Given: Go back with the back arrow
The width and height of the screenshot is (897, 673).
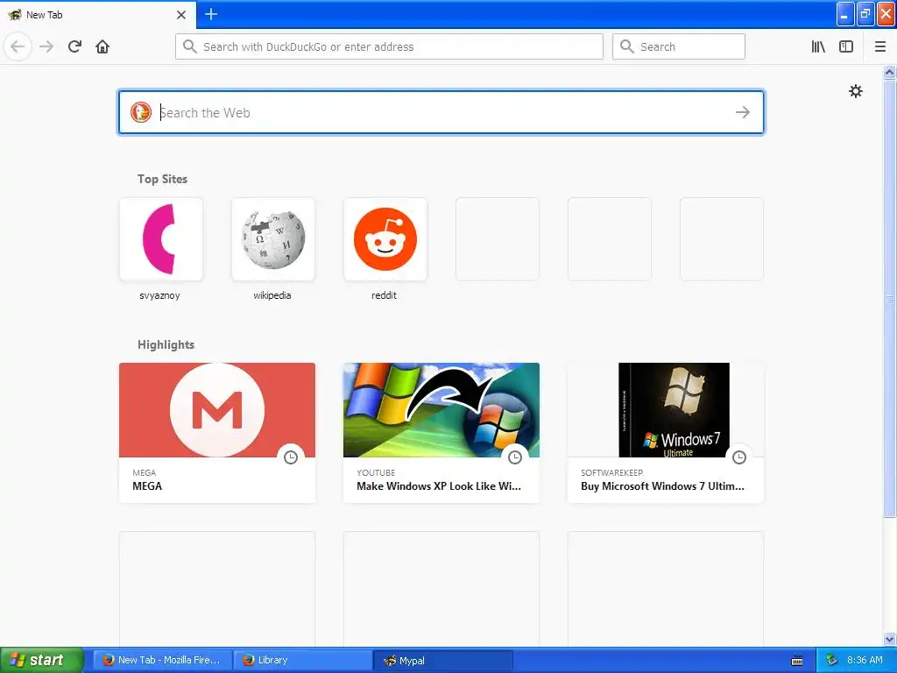Looking at the screenshot, I should tap(18, 46).
